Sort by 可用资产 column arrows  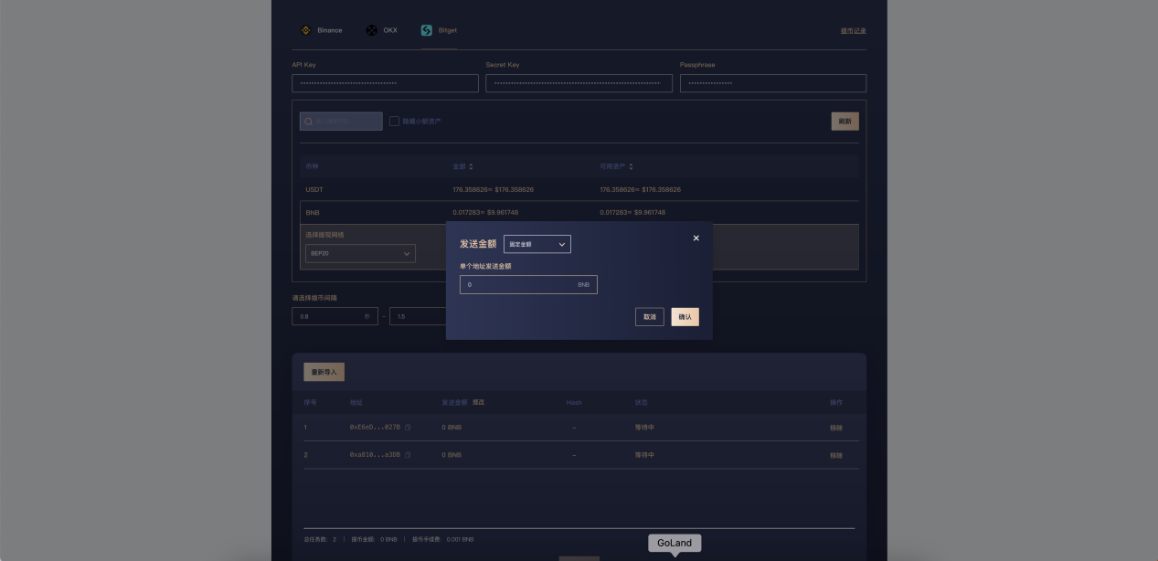(631, 166)
